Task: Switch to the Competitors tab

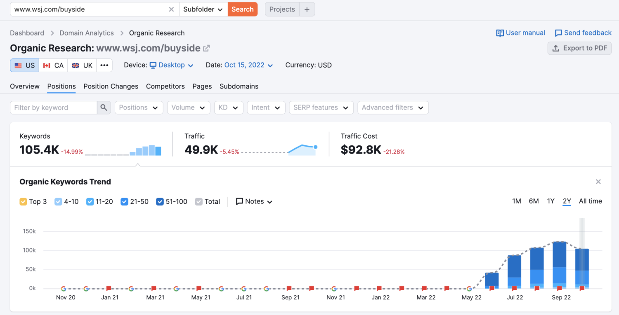Action: pyautogui.click(x=165, y=86)
